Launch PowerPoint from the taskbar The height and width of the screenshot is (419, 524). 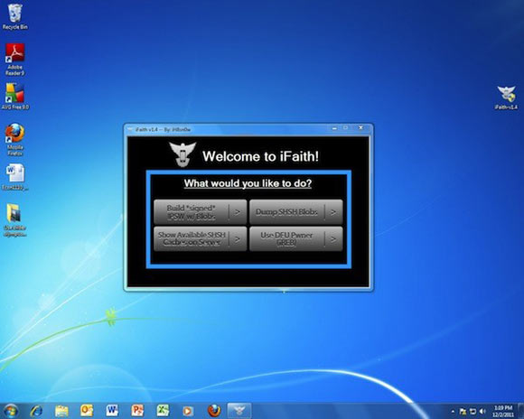point(137,411)
